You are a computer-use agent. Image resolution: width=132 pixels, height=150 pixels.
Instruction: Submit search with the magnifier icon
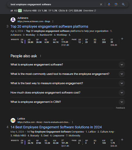coord(123,4)
